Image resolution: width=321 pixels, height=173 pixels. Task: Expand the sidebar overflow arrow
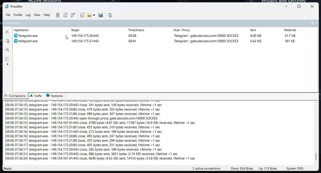pyautogui.click(x=8, y=64)
